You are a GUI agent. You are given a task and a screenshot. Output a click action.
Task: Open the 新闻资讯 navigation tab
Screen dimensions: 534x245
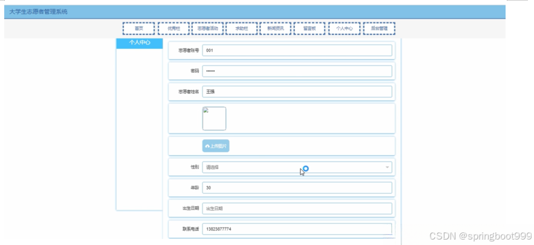pos(275,28)
